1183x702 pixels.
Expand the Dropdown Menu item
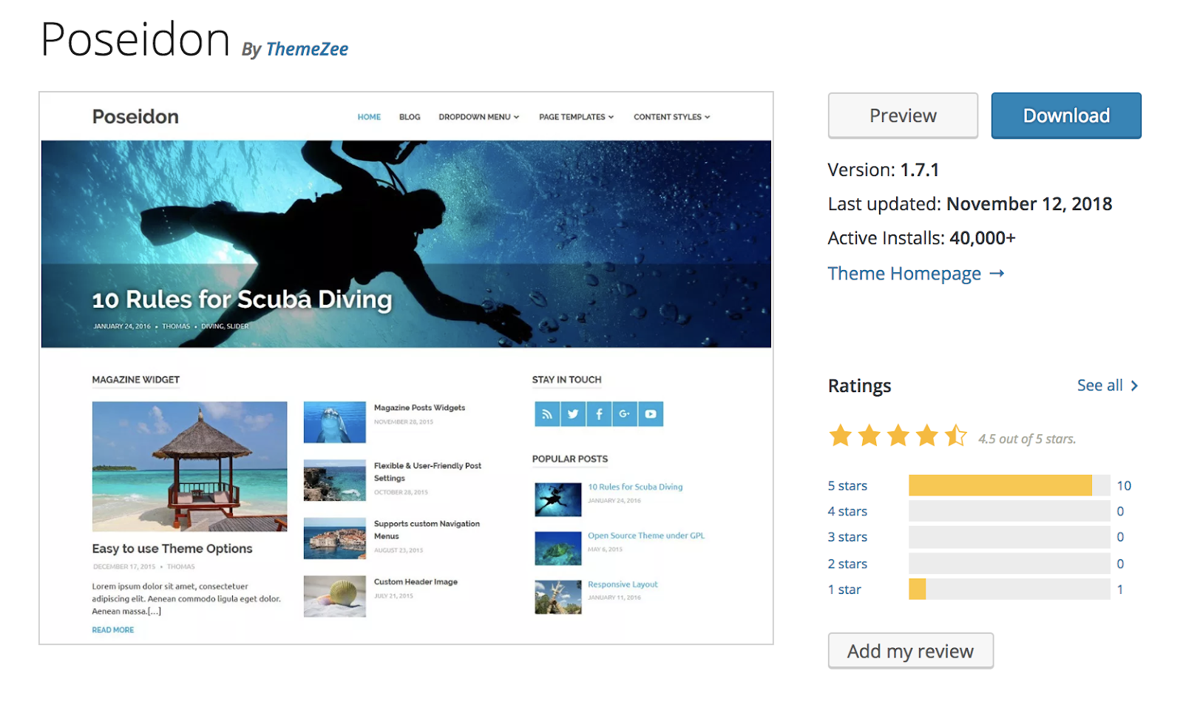point(479,117)
